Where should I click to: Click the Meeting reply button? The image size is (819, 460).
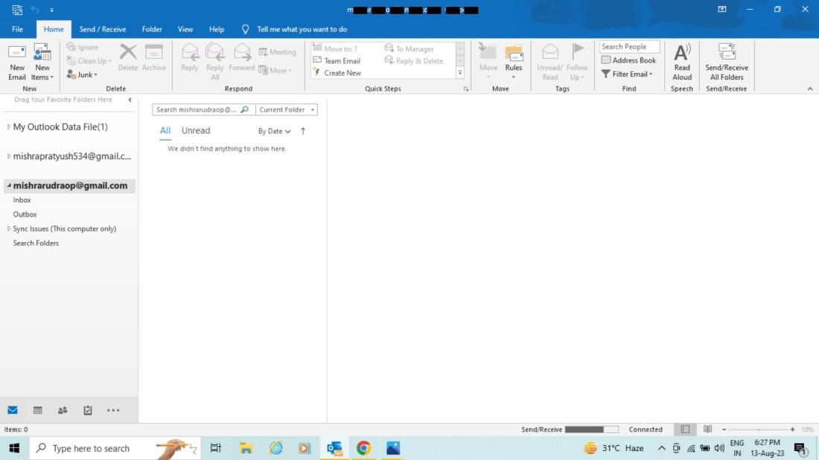[x=278, y=51]
